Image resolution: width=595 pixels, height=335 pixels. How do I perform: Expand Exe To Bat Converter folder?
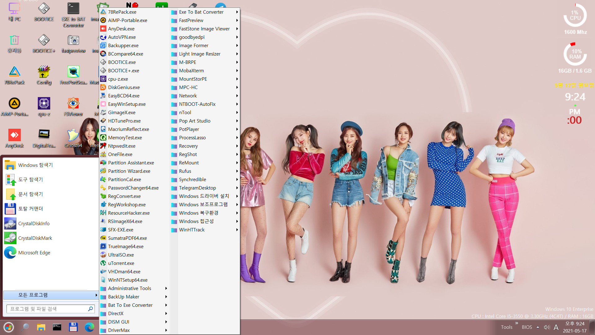pos(205,12)
